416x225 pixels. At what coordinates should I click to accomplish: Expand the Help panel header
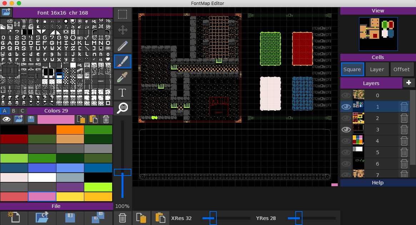tap(378, 183)
